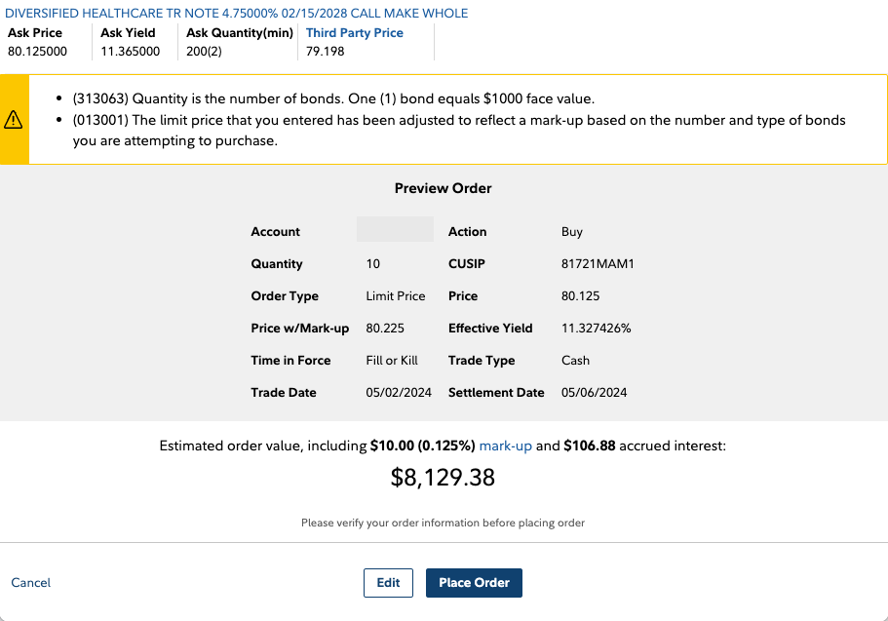
Task: Click the Trade Date label
Action: (283, 392)
